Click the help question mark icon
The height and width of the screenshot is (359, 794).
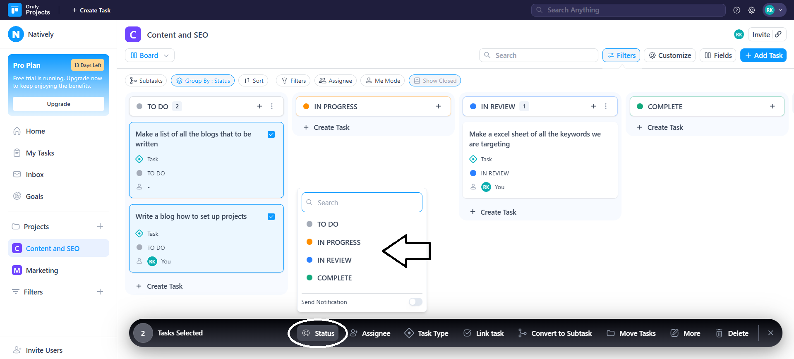[x=736, y=10]
